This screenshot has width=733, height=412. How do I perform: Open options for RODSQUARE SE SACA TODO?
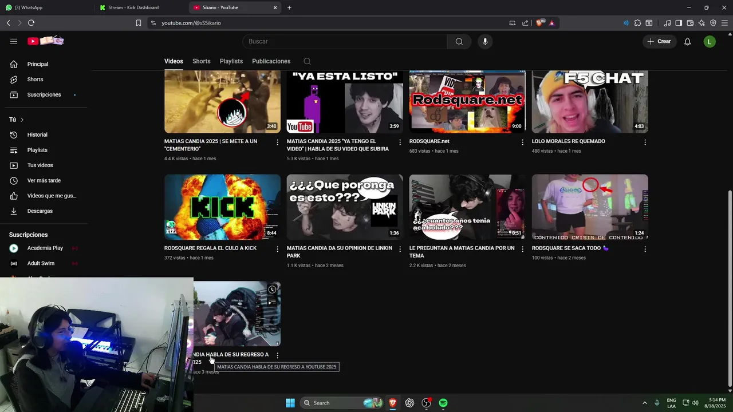[x=645, y=249]
